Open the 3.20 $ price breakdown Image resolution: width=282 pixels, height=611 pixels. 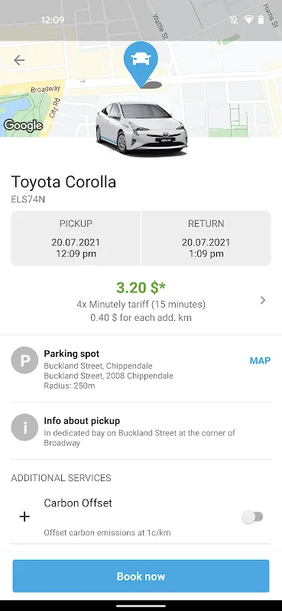point(141,288)
